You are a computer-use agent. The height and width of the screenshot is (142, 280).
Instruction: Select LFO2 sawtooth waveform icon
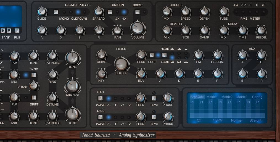(x=122, y=124)
